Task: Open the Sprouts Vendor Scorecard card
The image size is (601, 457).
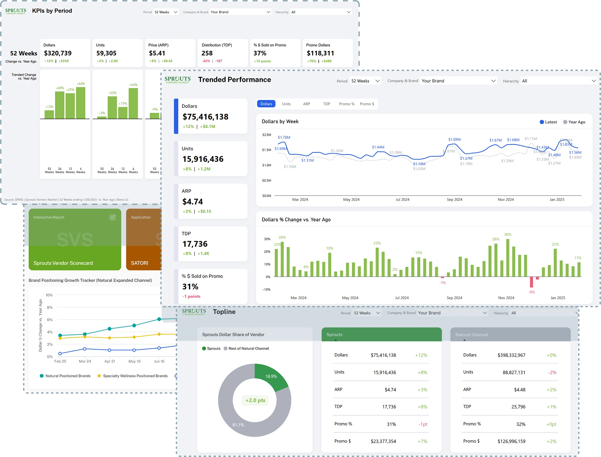Action: (75, 239)
